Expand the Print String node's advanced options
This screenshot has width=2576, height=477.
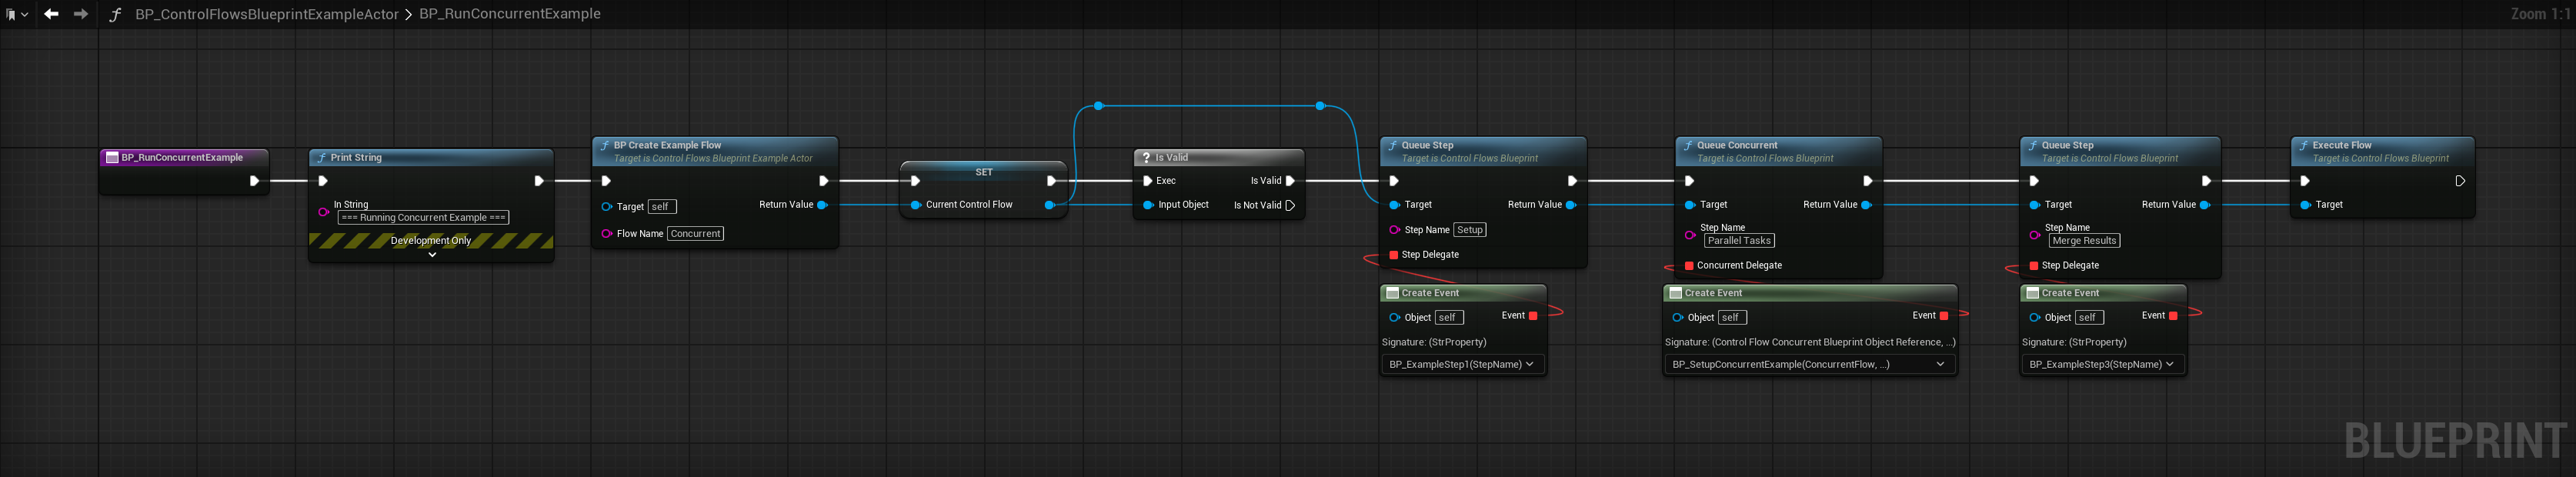(432, 255)
